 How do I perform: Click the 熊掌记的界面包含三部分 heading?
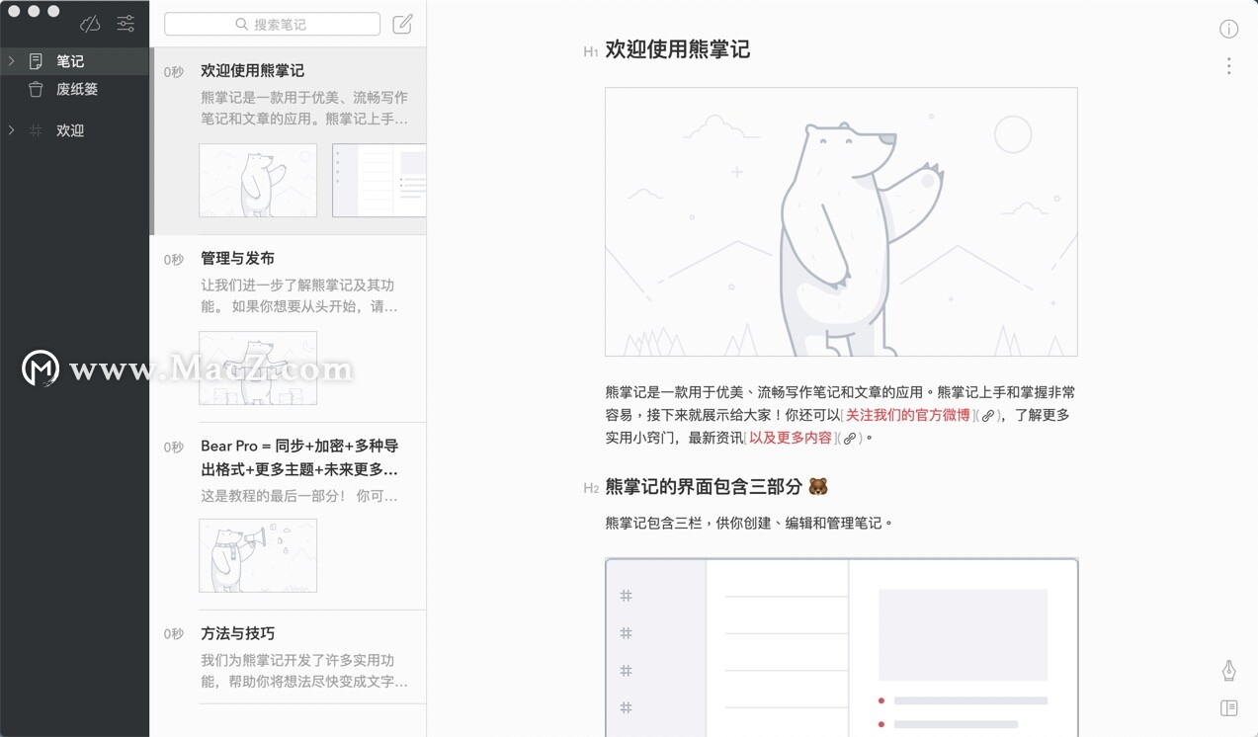tap(716, 486)
